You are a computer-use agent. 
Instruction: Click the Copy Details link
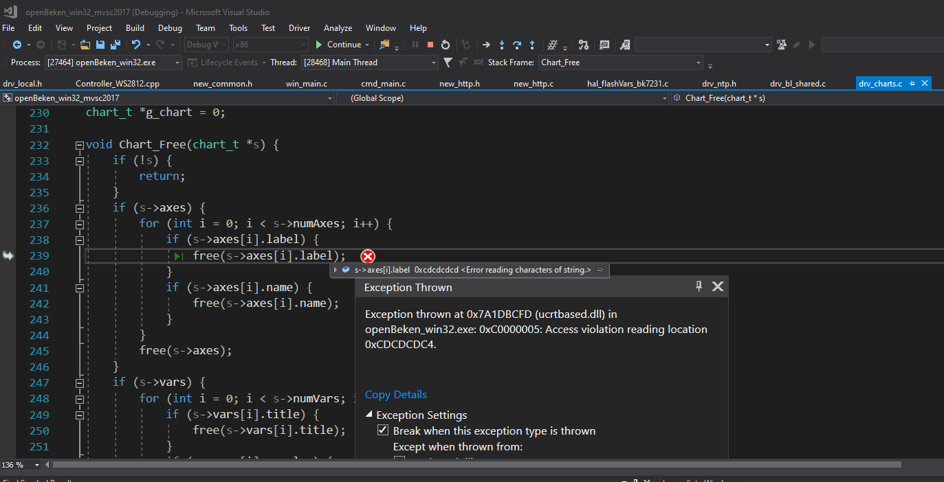[395, 394]
